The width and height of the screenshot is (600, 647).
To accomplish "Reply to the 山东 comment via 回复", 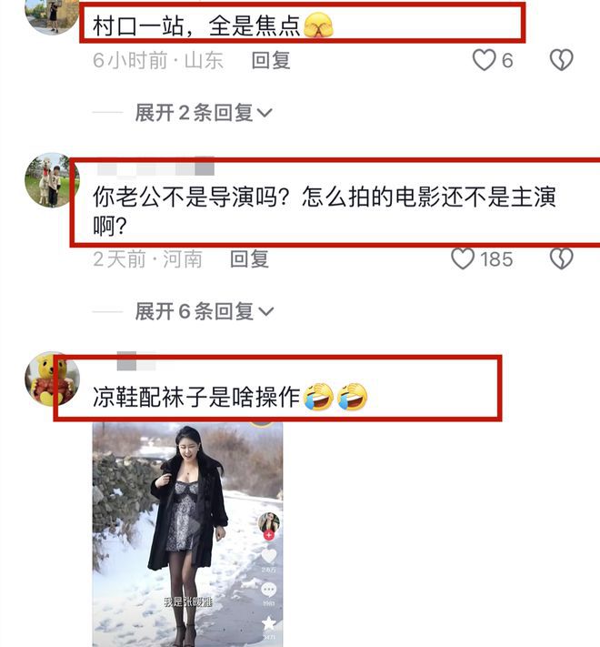I will [271, 60].
